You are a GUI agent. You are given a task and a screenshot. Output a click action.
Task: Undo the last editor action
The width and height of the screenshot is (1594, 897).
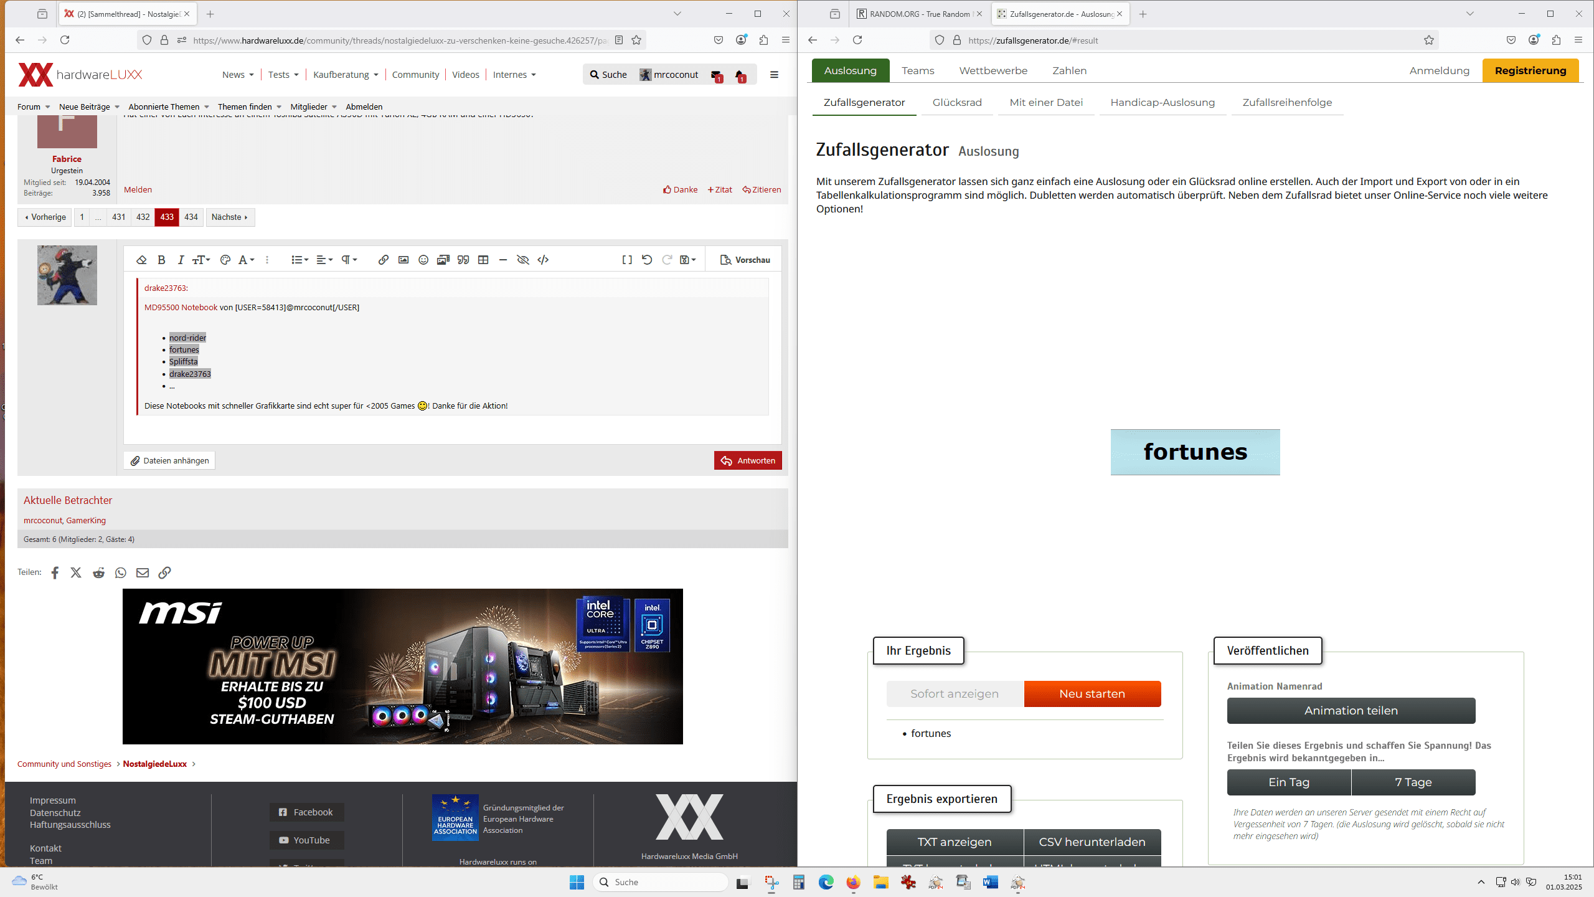pyautogui.click(x=647, y=260)
